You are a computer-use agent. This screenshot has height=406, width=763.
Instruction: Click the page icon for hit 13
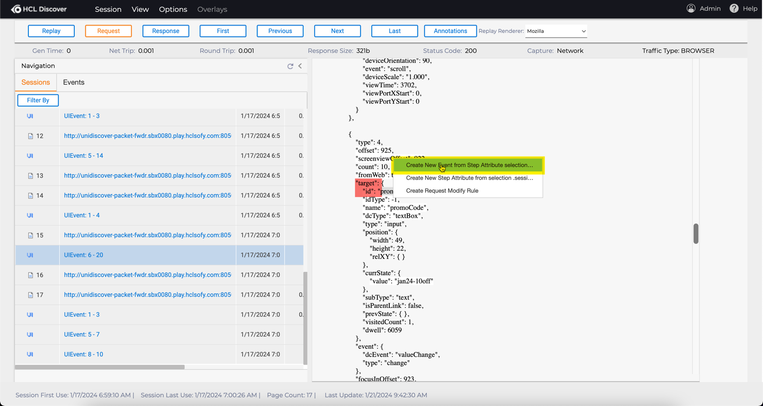pos(30,176)
